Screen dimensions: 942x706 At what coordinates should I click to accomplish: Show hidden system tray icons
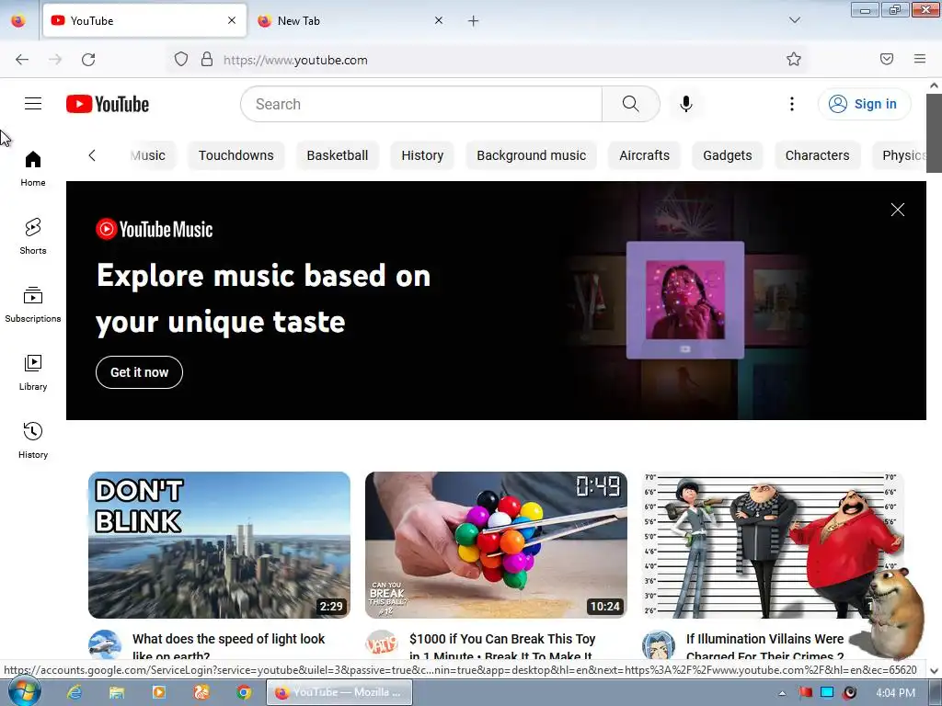click(782, 693)
